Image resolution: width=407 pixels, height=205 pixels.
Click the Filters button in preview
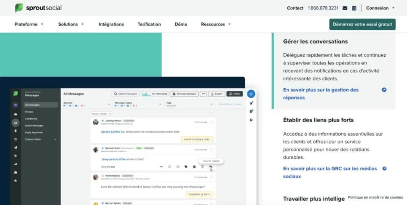[235, 94]
